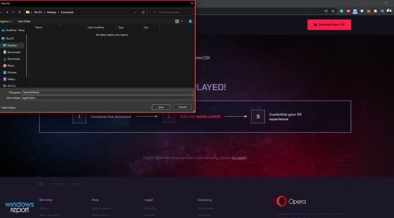Click the Help footer heading
The width and height of the screenshot is (394, 218).
[x=95, y=200]
